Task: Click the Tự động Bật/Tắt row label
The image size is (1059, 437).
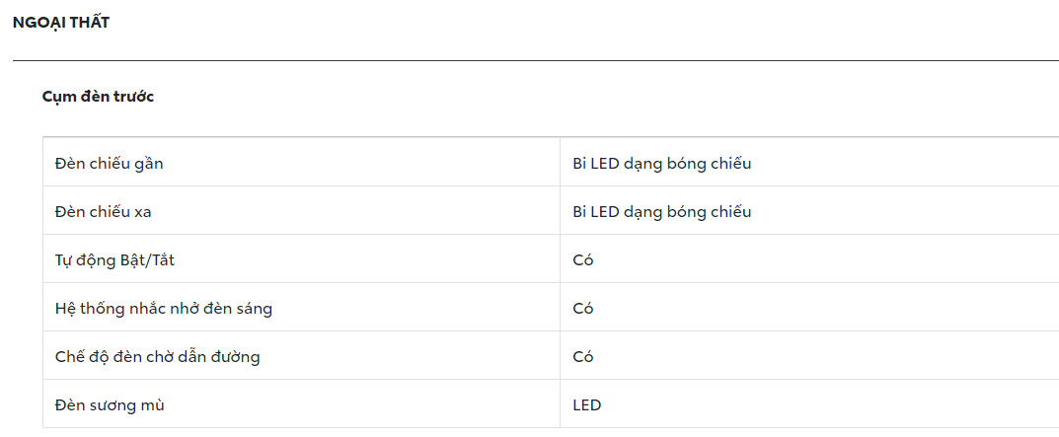Action: point(115,260)
